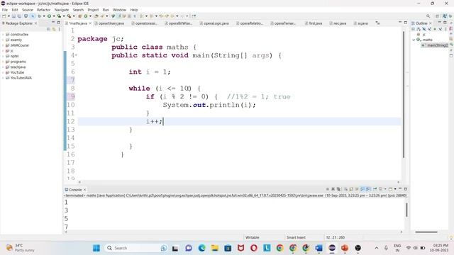Select the Java perspective icon
This screenshot has width=454, height=255.
tap(445, 16)
